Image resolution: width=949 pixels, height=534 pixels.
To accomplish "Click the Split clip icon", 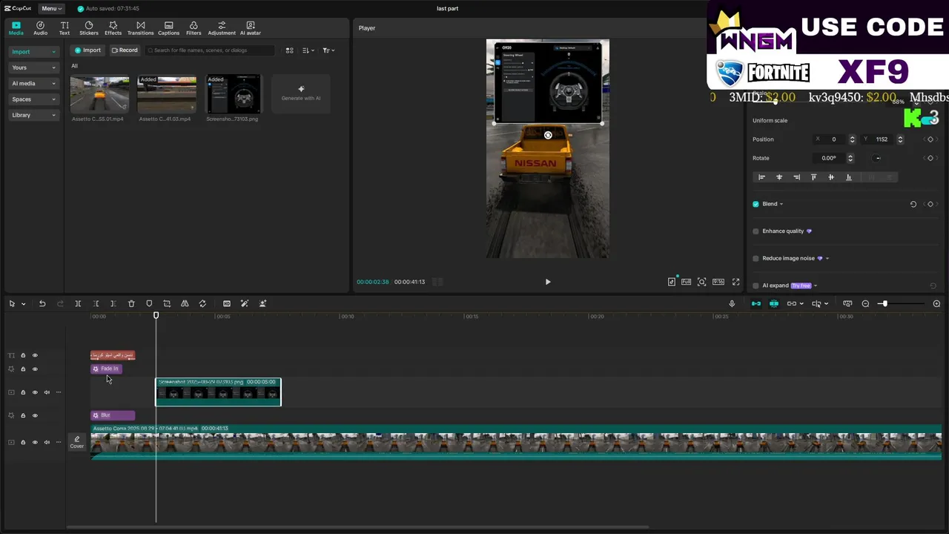I will [78, 303].
